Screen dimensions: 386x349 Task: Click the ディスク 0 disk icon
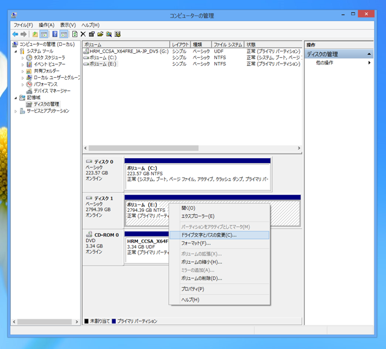click(x=89, y=161)
